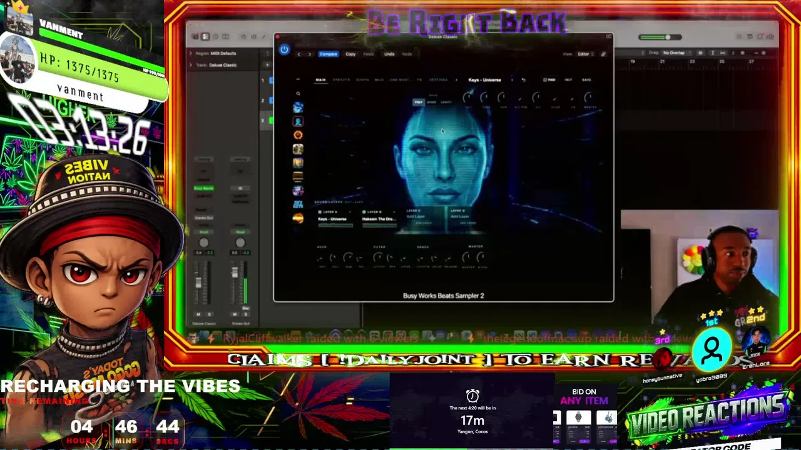Click the master volume knob at bottom
The image size is (801, 450).
(467, 257)
